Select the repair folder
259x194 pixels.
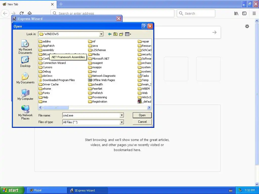coord(143,41)
